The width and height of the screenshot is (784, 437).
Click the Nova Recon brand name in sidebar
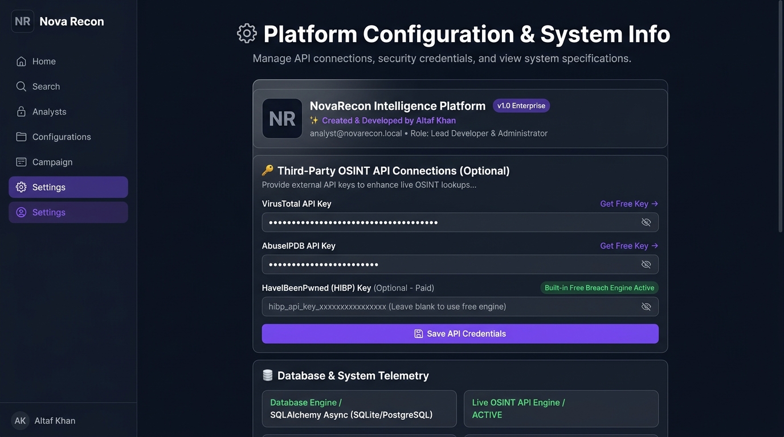click(x=72, y=22)
